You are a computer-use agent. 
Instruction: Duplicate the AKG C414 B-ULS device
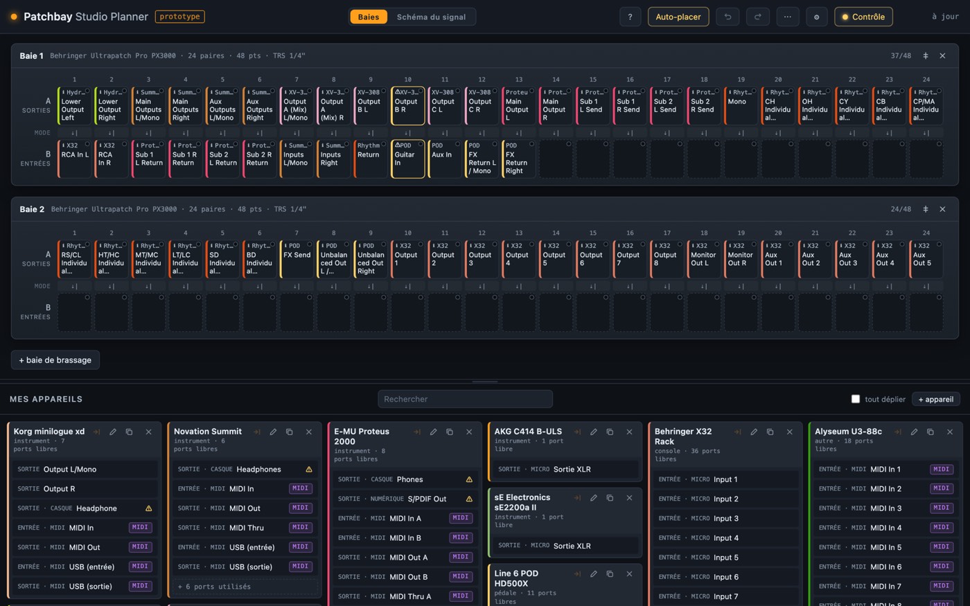[x=610, y=432]
